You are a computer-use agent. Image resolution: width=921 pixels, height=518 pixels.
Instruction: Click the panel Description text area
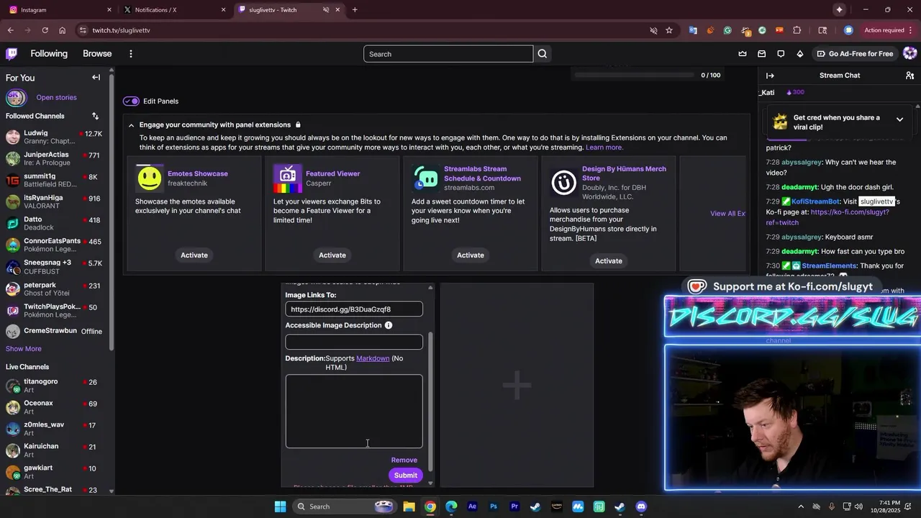coord(354,412)
